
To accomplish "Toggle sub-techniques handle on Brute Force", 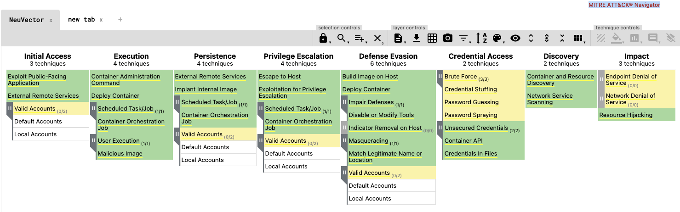I will 440,77.
